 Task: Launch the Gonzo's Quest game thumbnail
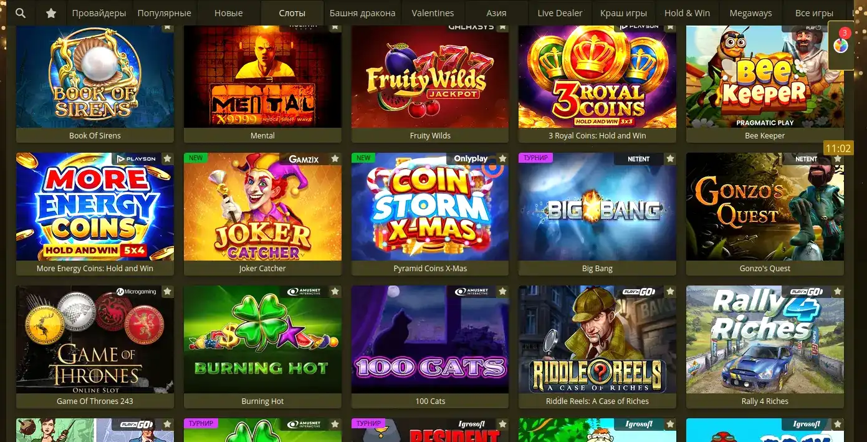tap(765, 206)
